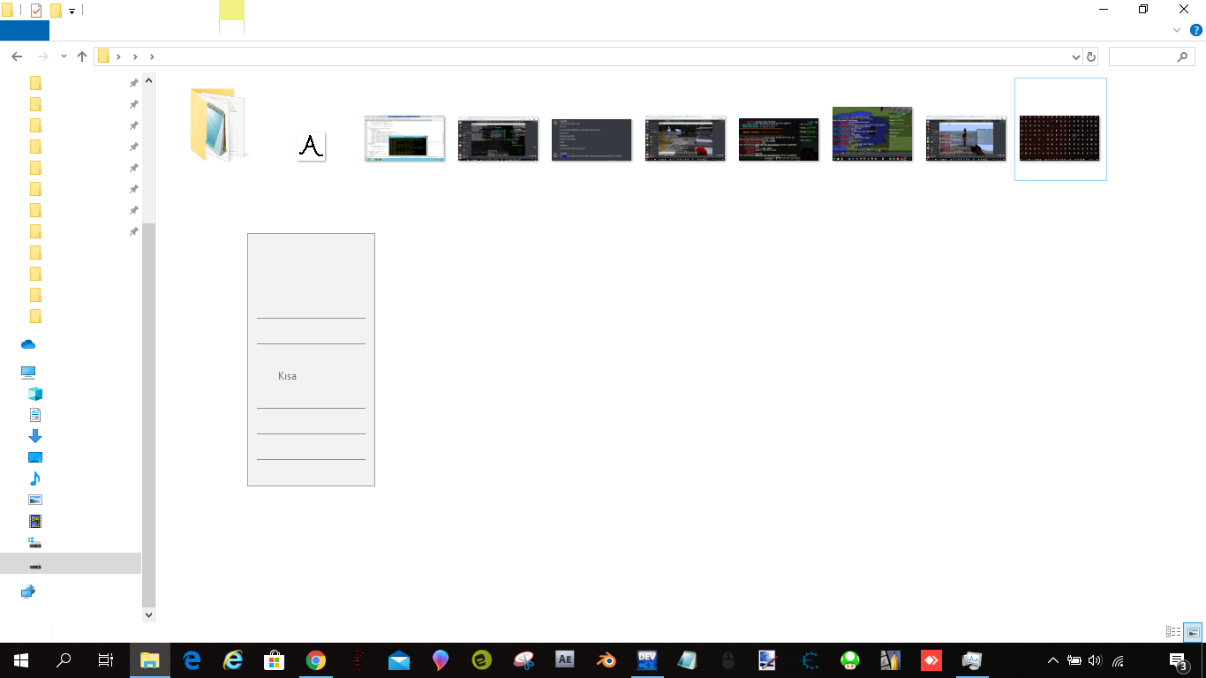The image size is (1206, 678).
Task: Select This PC monitor icon in sidebar
Action: (x=28, y=373)
